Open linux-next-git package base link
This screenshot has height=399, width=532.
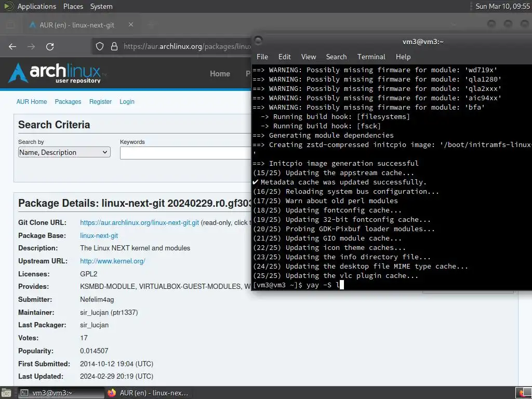coord(99,235)
